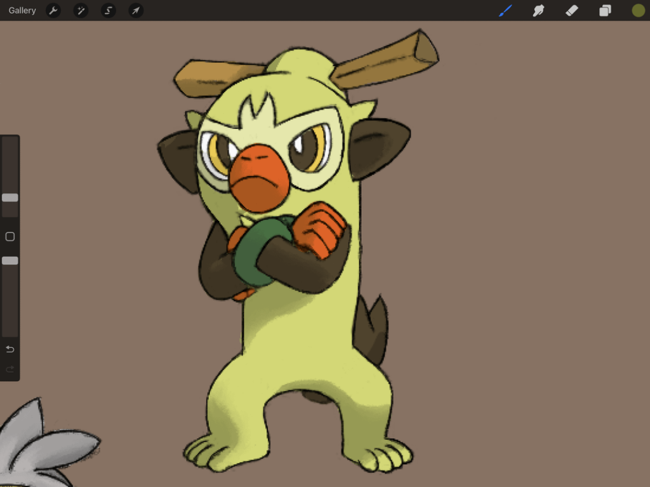
Task: Select the Eraser tool
Action: [572, 10]
